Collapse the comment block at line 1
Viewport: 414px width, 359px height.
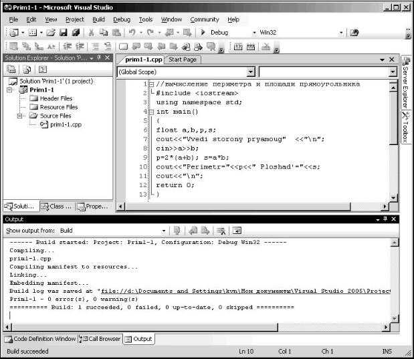(x=152, y=84)
